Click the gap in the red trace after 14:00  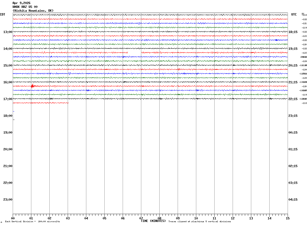coord(134,53)
